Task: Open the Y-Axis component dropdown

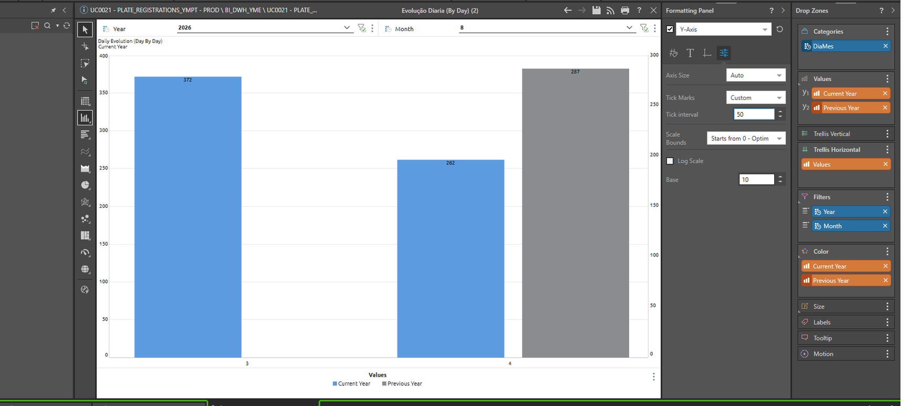Action: pos(723,29)
